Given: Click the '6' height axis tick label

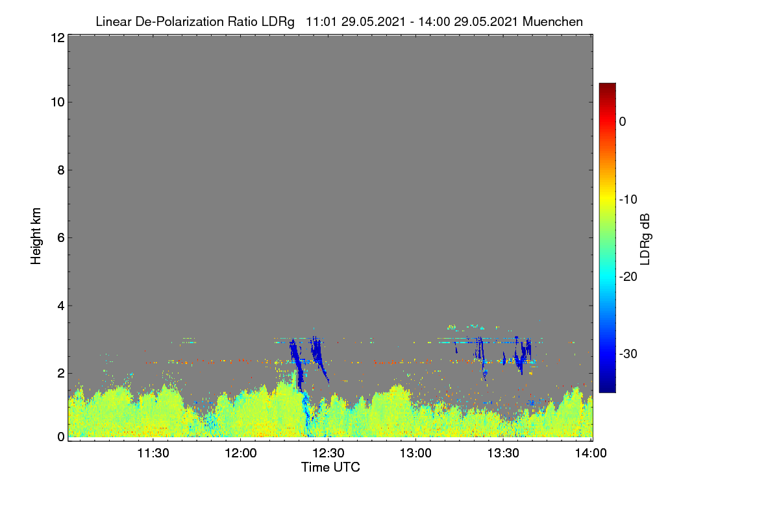Looking at the screenshot, I should (x=60, y=237).
